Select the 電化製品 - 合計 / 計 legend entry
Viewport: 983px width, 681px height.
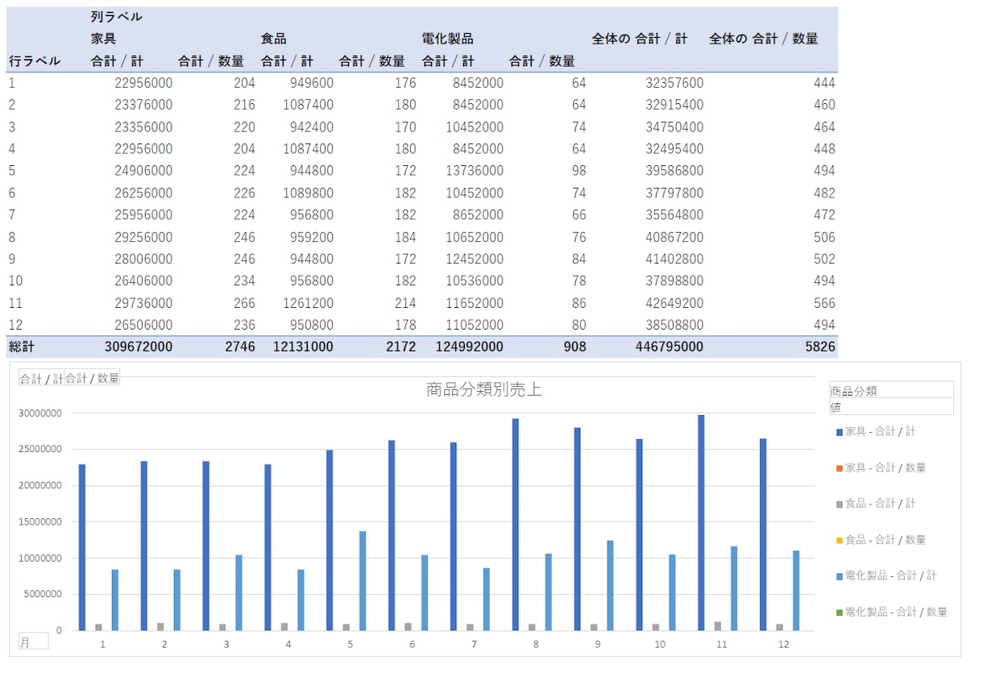[x=887, y=575]
